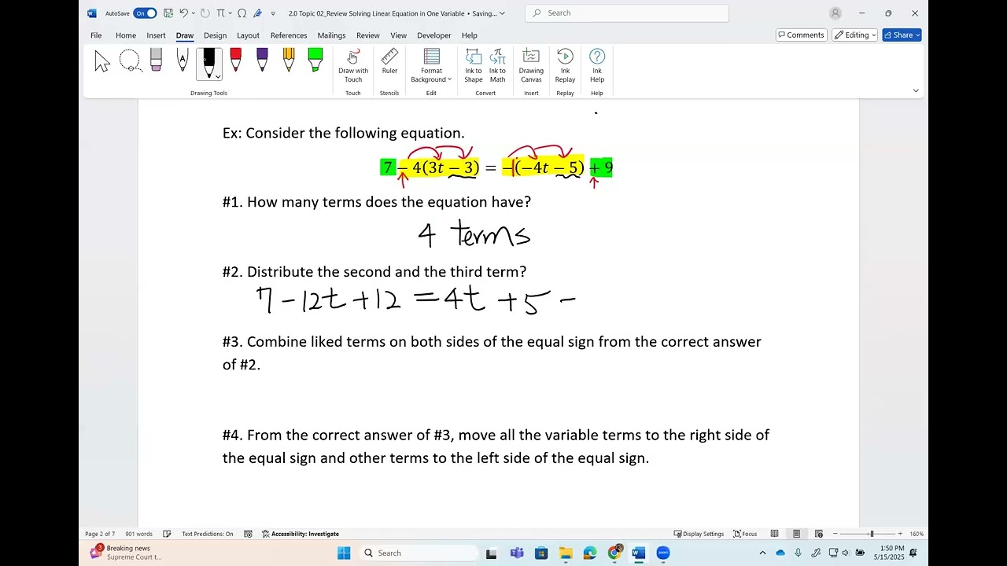
Task: Click Page 2 of 7 indicator
Action: (100, 534)
